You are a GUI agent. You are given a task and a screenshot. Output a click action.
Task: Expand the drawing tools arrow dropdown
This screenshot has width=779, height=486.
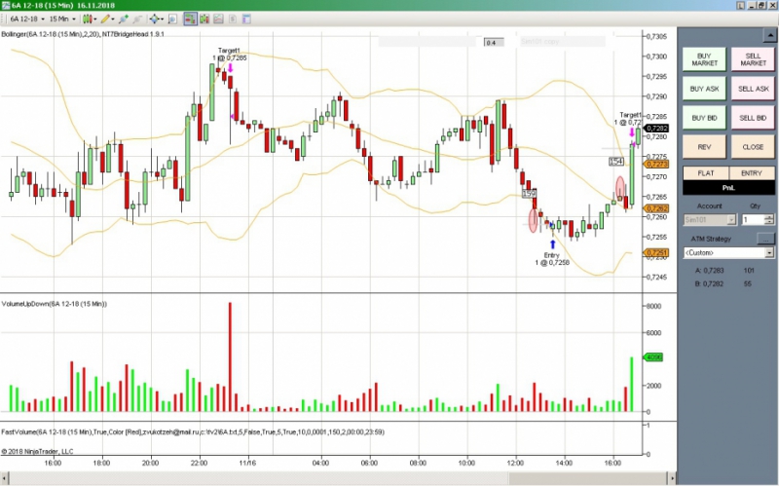(113, 19)
